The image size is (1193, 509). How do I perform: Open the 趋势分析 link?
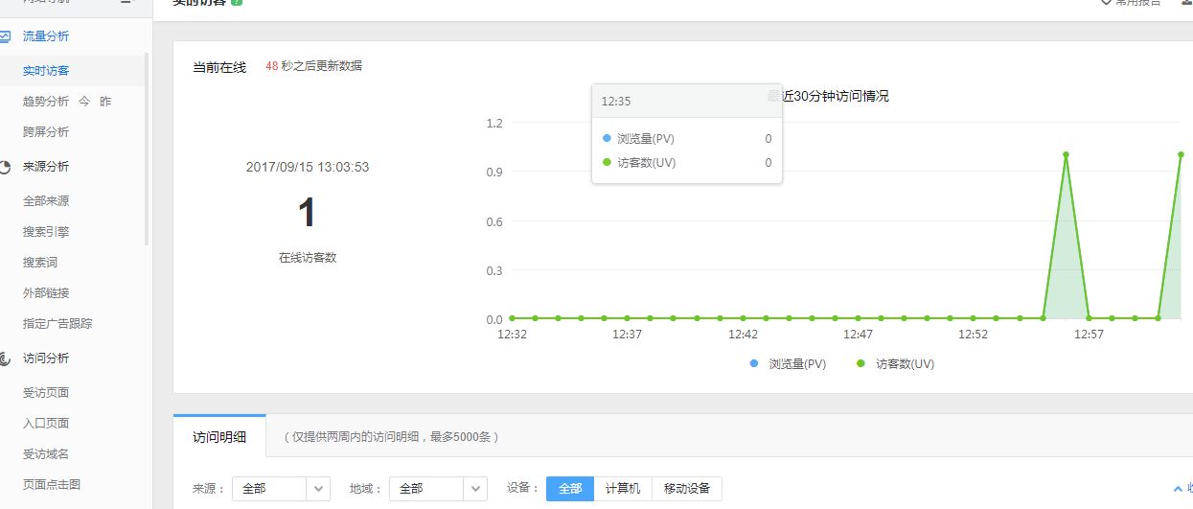click(x=46, y=102)
